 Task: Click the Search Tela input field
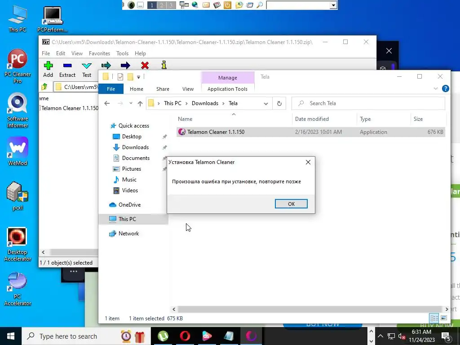pos(368,103)
